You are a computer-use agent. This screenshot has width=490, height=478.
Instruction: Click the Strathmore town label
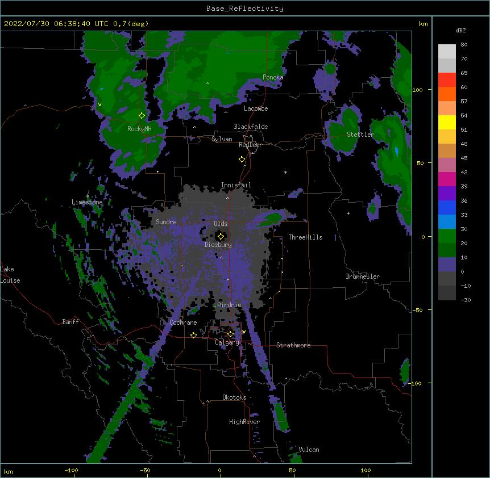293,345
